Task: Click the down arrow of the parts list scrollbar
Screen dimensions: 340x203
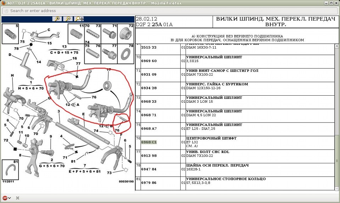Action: [x=337, y=189]
